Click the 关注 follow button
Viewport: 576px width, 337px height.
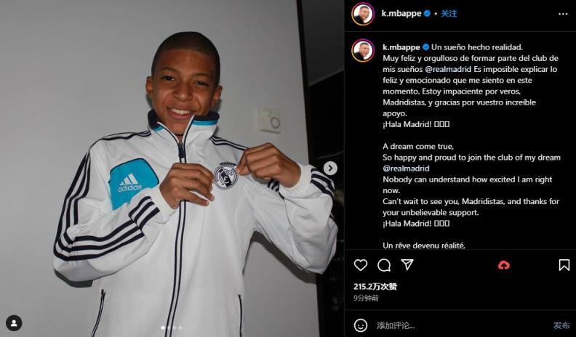click(x=449, y=14)
